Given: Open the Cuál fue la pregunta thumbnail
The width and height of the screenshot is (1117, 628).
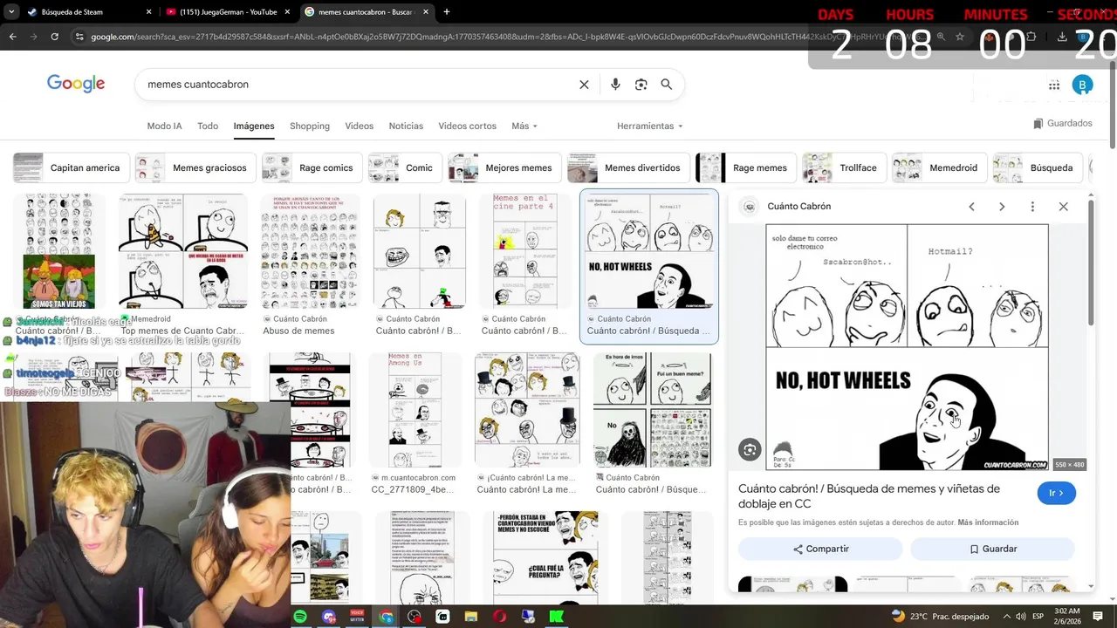Looking at the screenshot, I should [545, 558].
